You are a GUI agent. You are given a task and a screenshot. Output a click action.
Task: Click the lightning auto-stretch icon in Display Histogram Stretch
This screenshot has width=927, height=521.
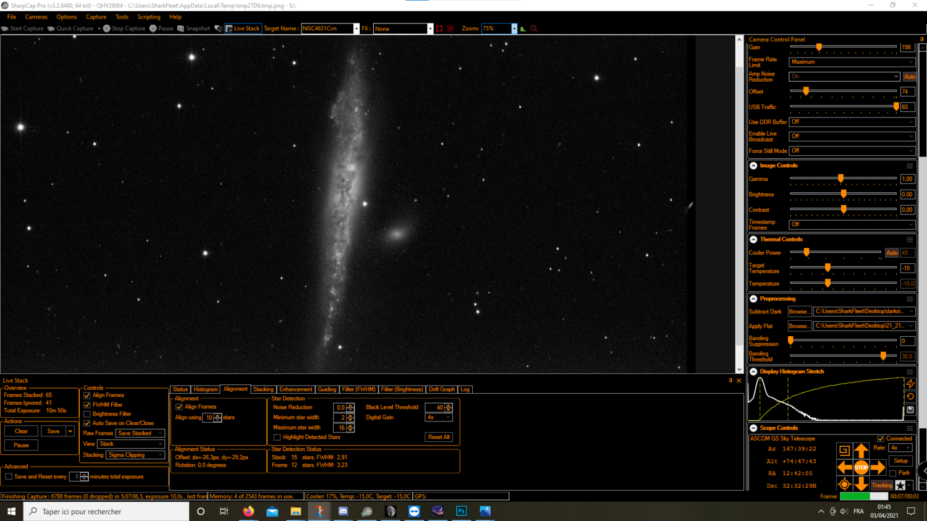[x=910, y=384]
